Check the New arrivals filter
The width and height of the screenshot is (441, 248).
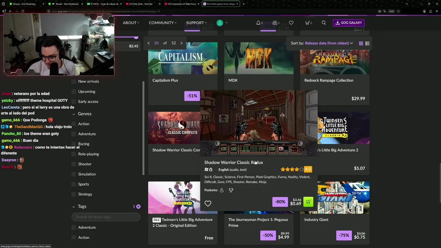[x=73, y=82]
